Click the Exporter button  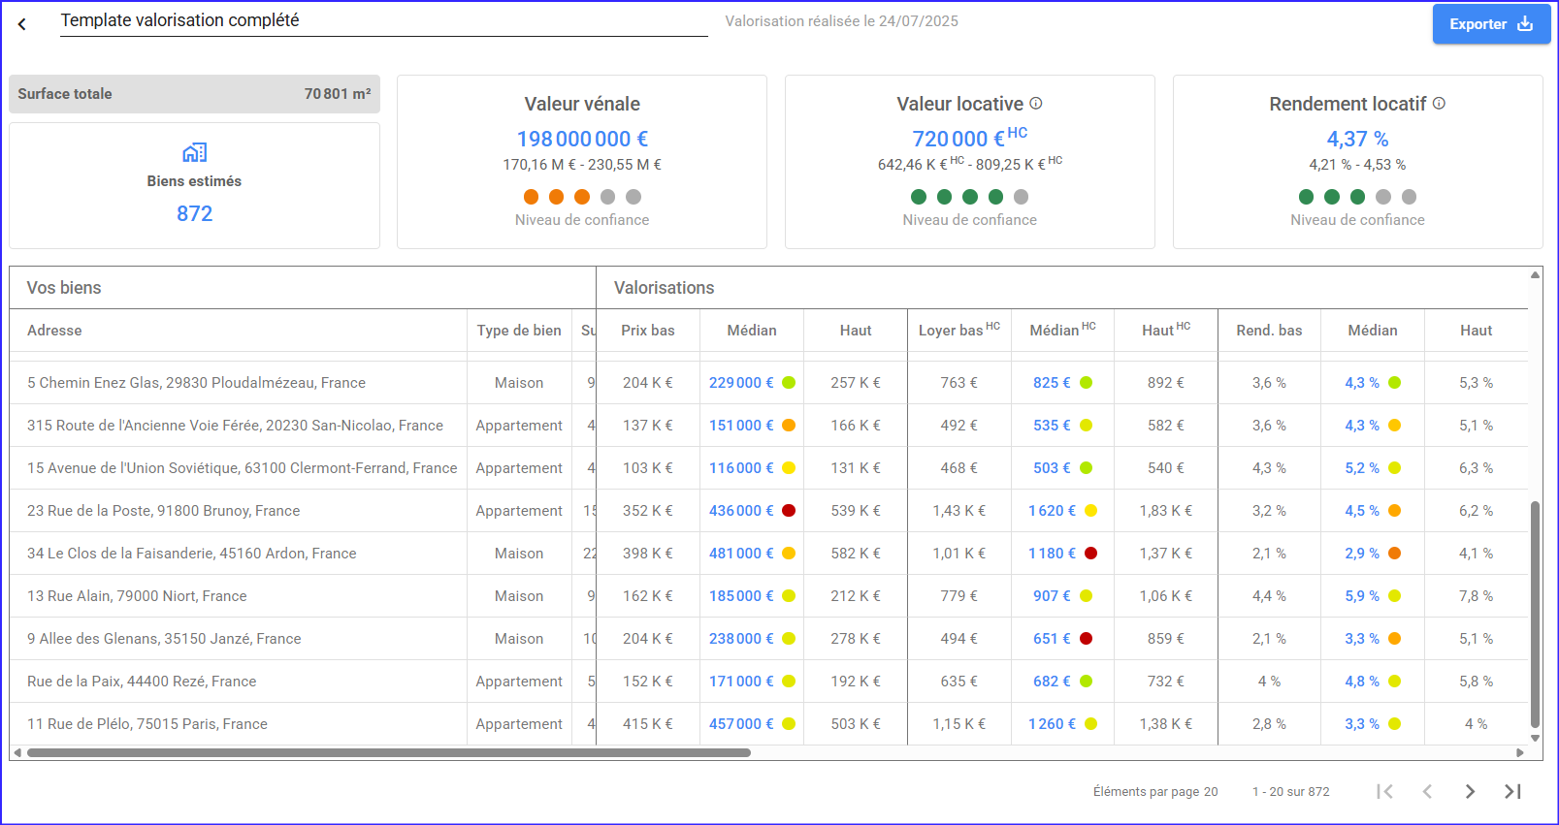tap(1491, 24)
